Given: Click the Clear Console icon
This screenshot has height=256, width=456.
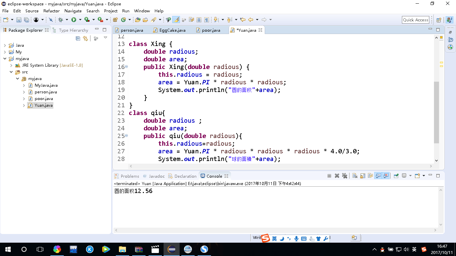Looking at the screenshot, I should click(x=355, y=176).
